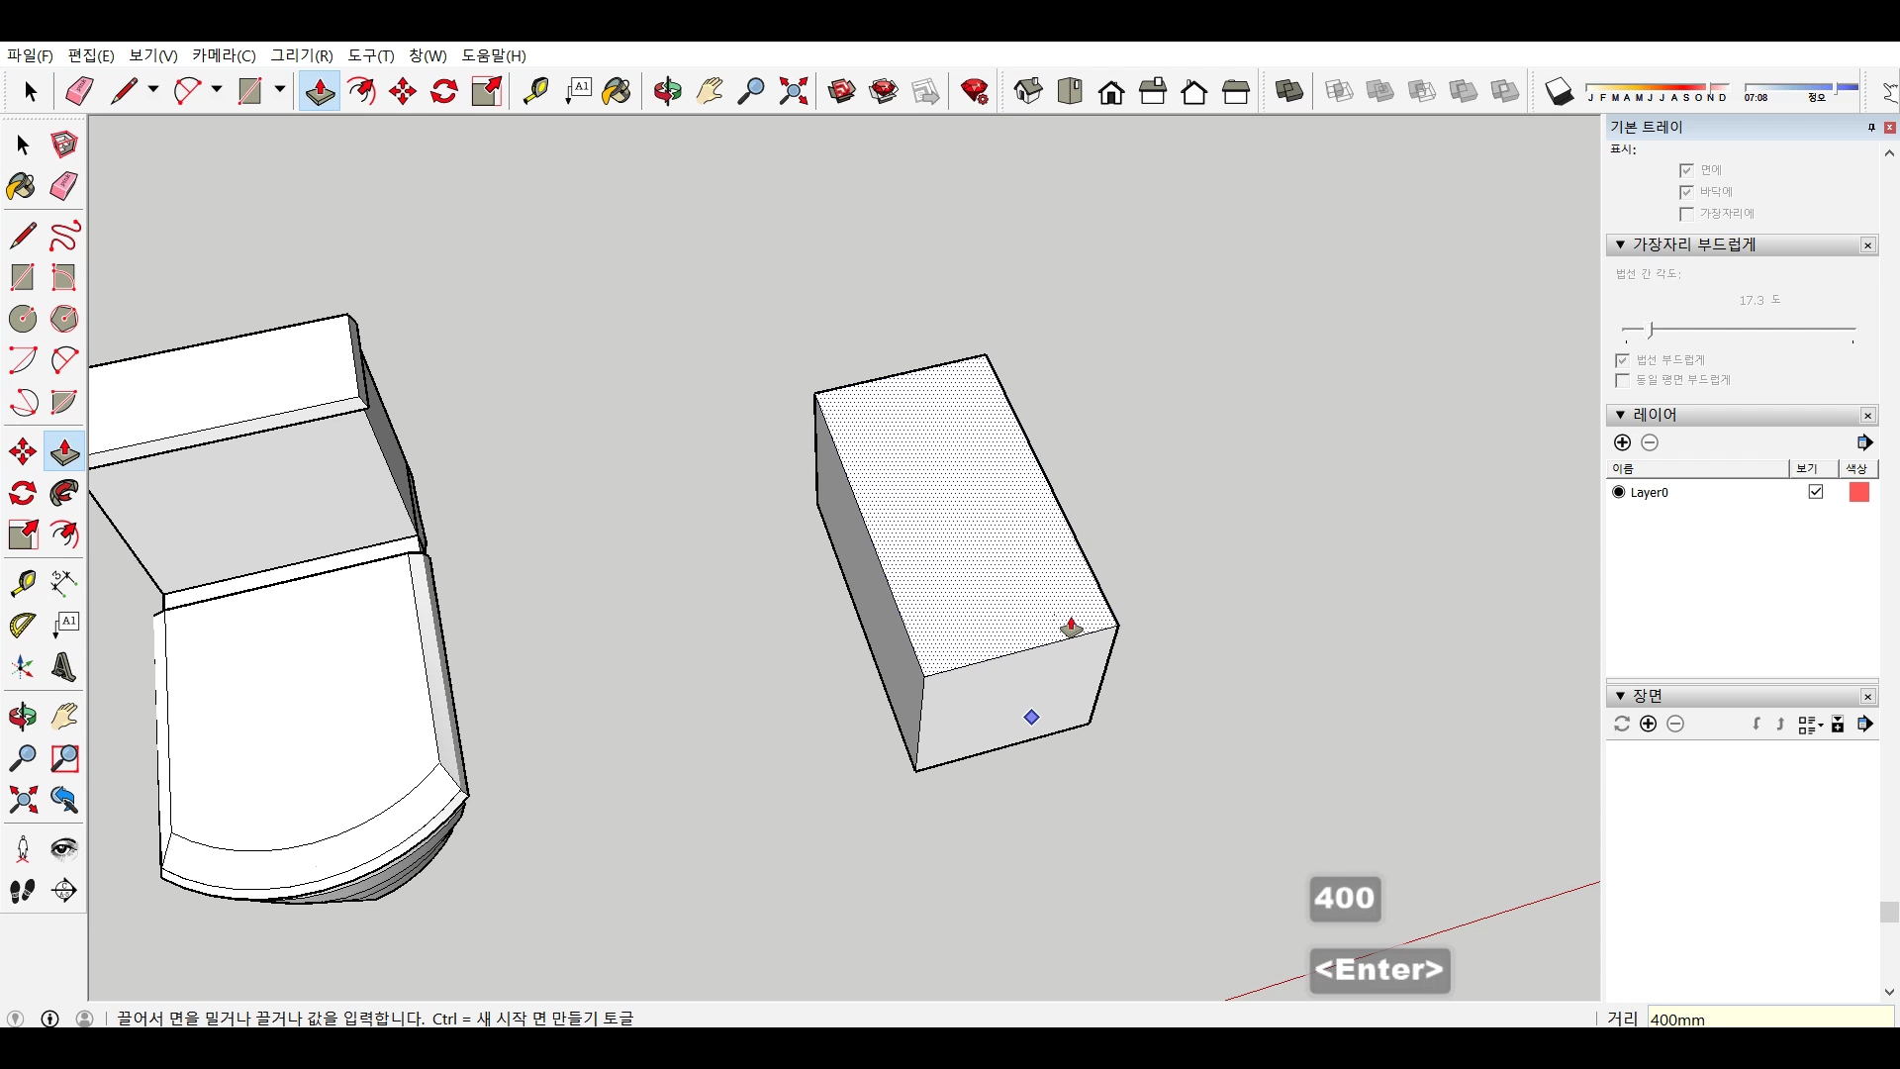The height and width of the screenshot is (1069, 1900).
Task: Open the line tool dropdown arrow
Action: (153, 90)
